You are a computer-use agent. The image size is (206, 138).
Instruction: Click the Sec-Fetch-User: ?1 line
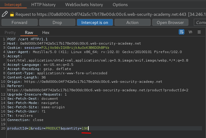pos(26,111)
